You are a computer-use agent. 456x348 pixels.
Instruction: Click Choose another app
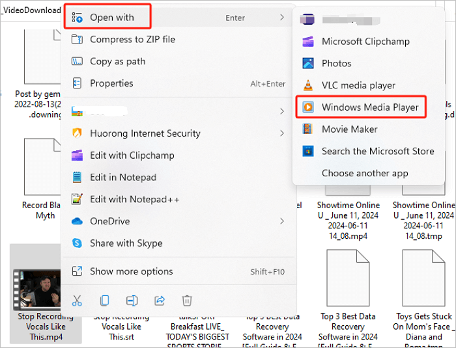[x=365, y=173]
